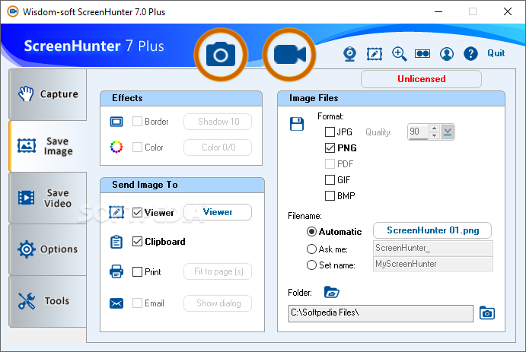Click the C:\Softpedia Files\ folder path field

click(x=381, y=313)
